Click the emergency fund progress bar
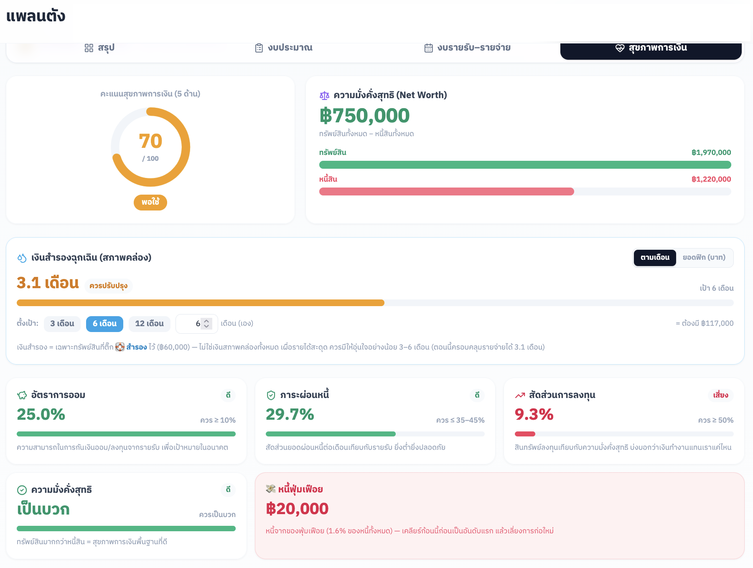This screenshot has height=568, width=753. tap(375, 303)
